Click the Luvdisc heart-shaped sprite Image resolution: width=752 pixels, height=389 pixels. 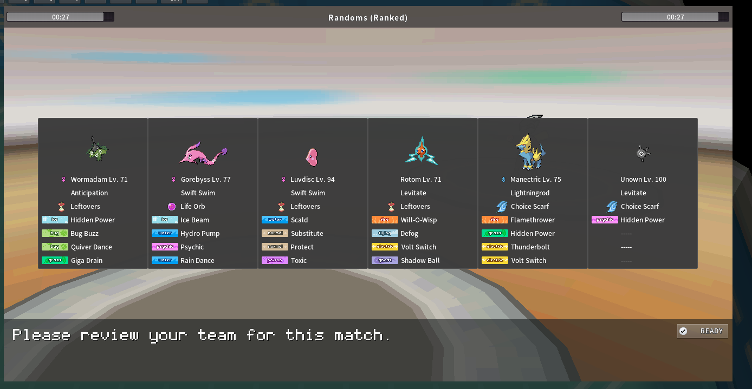pyautogui.click(x=312, y=157)
